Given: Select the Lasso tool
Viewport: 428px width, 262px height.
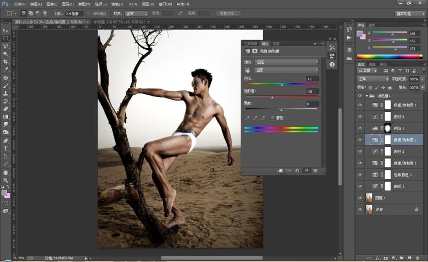Looking at the screenshot, I should click(5, 46).
